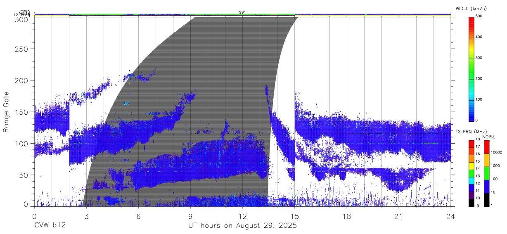The height and width of the screenshot is (234, 507).
Task: Click the cyan swatch on the TX FRQ scale
Action: click(471, 180)
